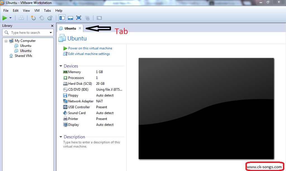This screenshot has width=286, height=171.
Task: Open the Edit menu
Action: (15, 11)
